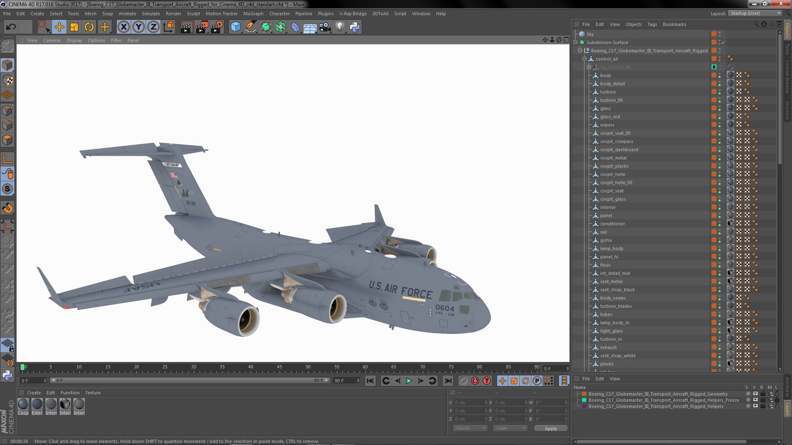
Task: Collapse the Subdivision Surface tree node
Action: pos(575,42)
